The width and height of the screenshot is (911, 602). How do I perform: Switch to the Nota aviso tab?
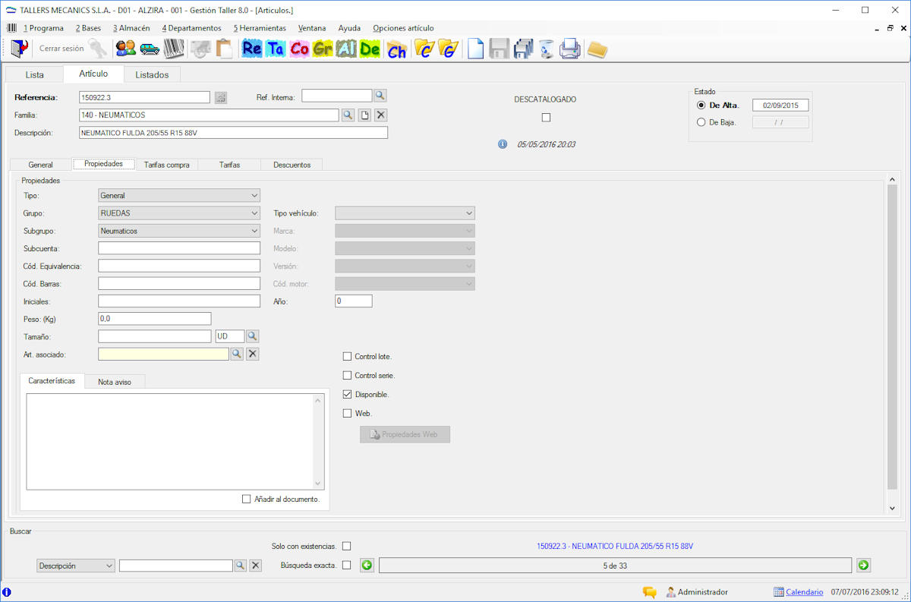tap(115, 382)
